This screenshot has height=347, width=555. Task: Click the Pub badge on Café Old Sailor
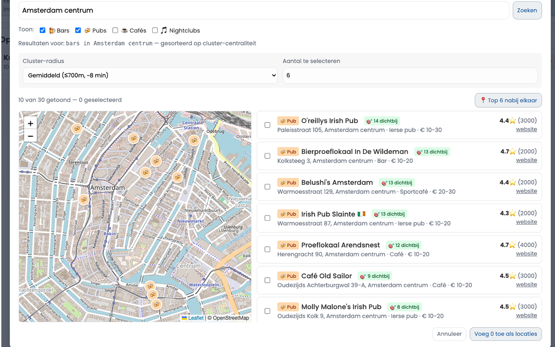(x=288, y=276)
